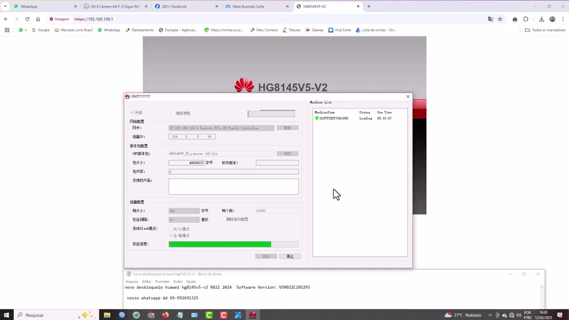Image resolution: width=569 pixels, height=320 pixels.
Task: Click the translate page icon in address bar
Action: click(490, 19)
